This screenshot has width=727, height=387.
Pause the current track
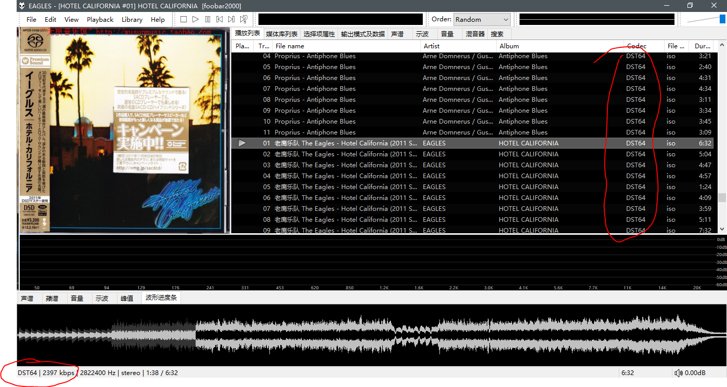point(207,19)
